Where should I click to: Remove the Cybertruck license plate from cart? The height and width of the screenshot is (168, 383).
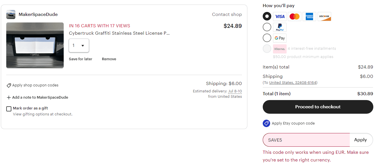(x=109, y=59)
